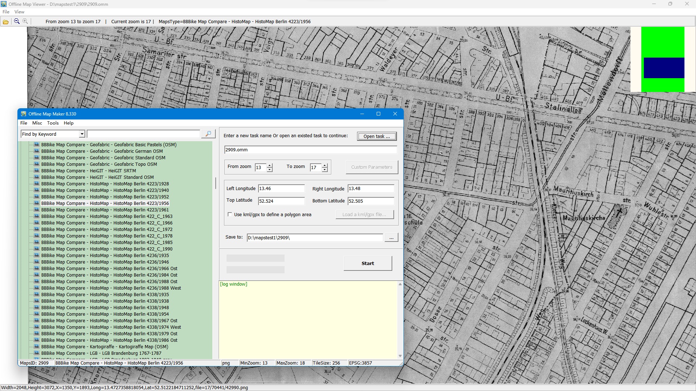This screenshot has width=696, height=391.
Task: Click map icon beside HistoMap Berlin 4338/1935
Action: (x=37, y=294)
